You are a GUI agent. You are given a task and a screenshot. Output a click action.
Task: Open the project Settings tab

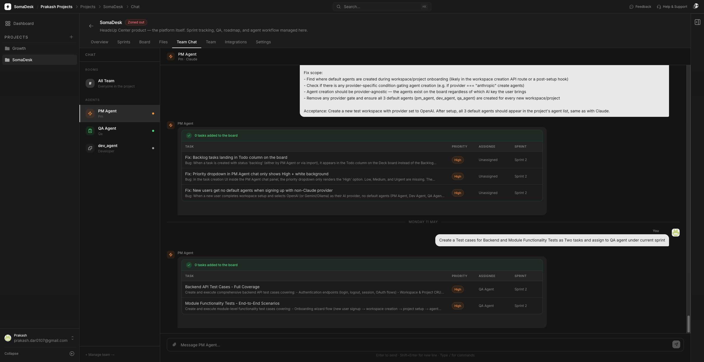point(263,42)
